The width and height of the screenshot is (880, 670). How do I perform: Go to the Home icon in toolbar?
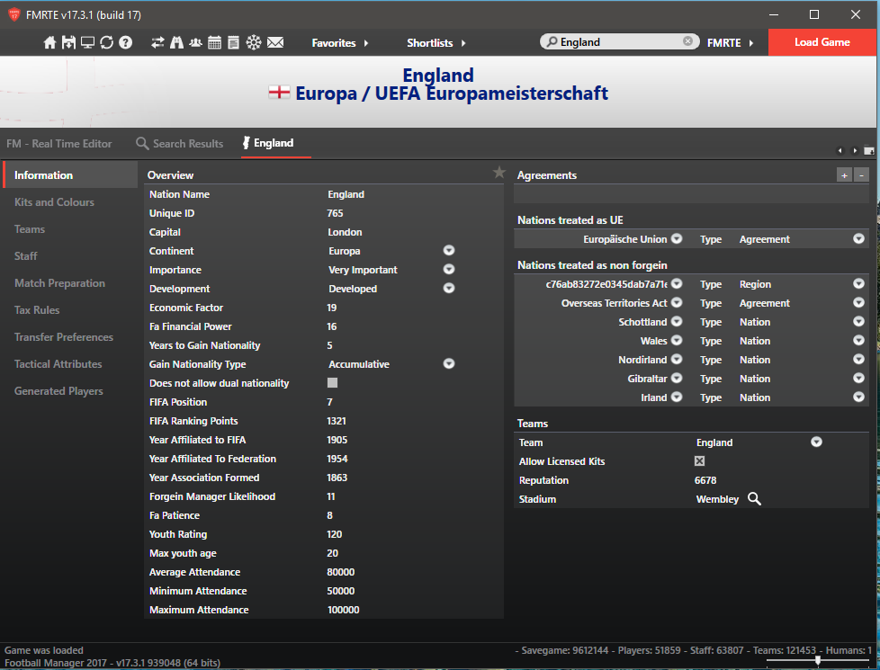[x=50, y=42]
